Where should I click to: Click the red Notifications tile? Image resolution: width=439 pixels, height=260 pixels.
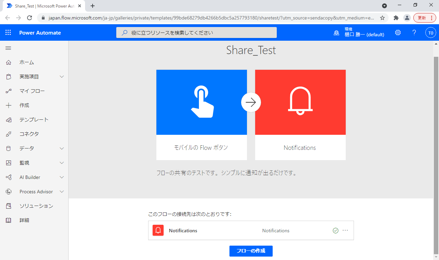300,115
